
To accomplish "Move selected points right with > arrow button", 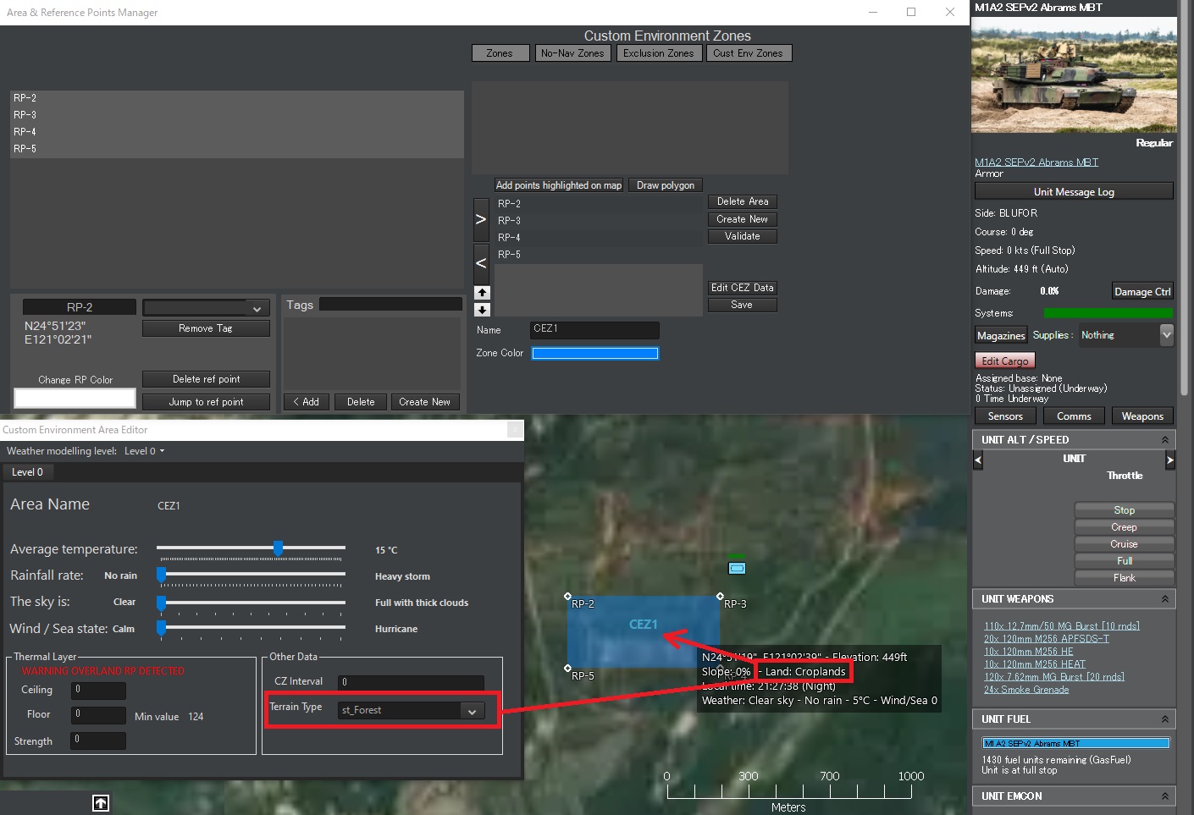I will [x=481, y=219].
